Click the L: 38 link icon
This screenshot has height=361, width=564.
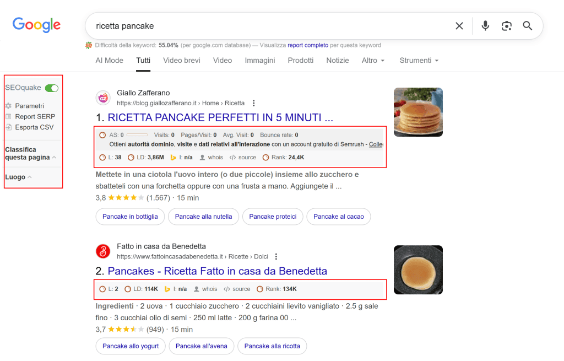102,157
